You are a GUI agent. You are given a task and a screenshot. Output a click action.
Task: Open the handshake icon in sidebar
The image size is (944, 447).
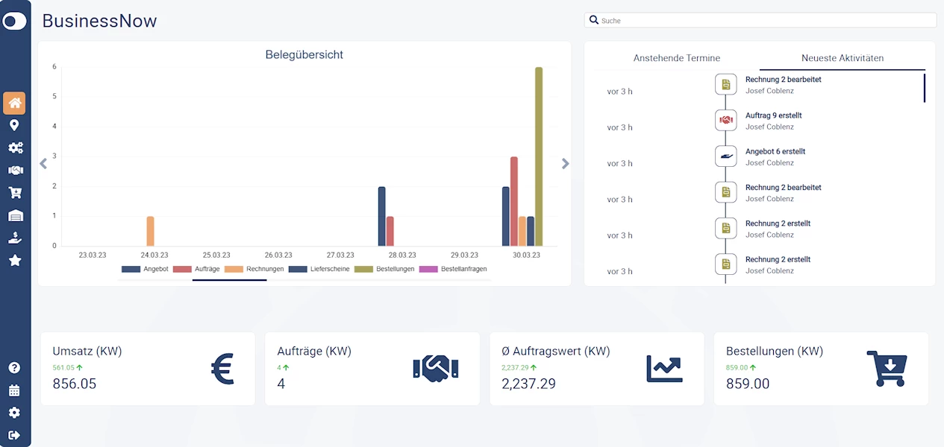(x=15, y=170)
